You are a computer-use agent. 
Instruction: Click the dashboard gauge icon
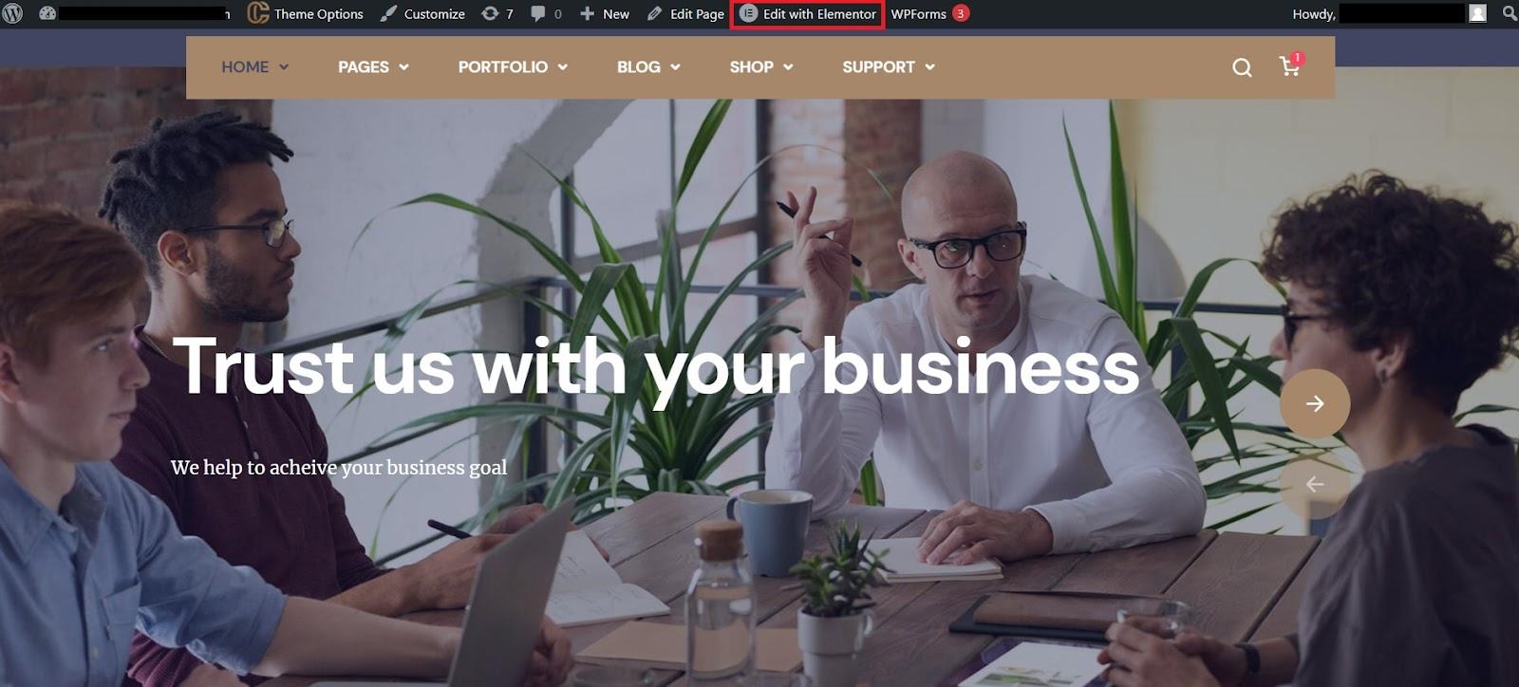(47, 13)
